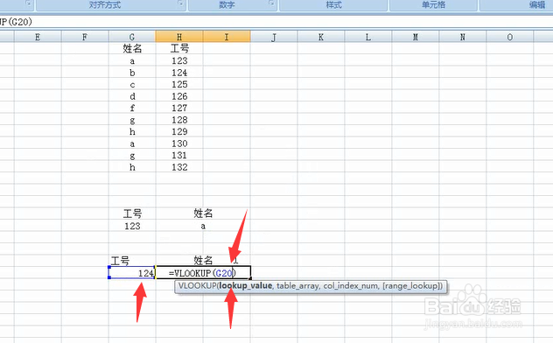Select column K header
553x343 pixels.
(321, 37)
